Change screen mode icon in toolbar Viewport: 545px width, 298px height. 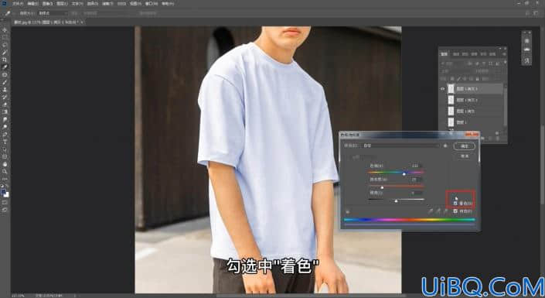(5, 210)
